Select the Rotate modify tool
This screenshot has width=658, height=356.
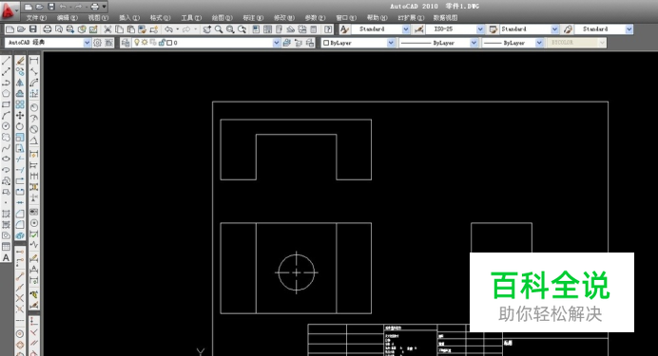click(x=20, y=126)
